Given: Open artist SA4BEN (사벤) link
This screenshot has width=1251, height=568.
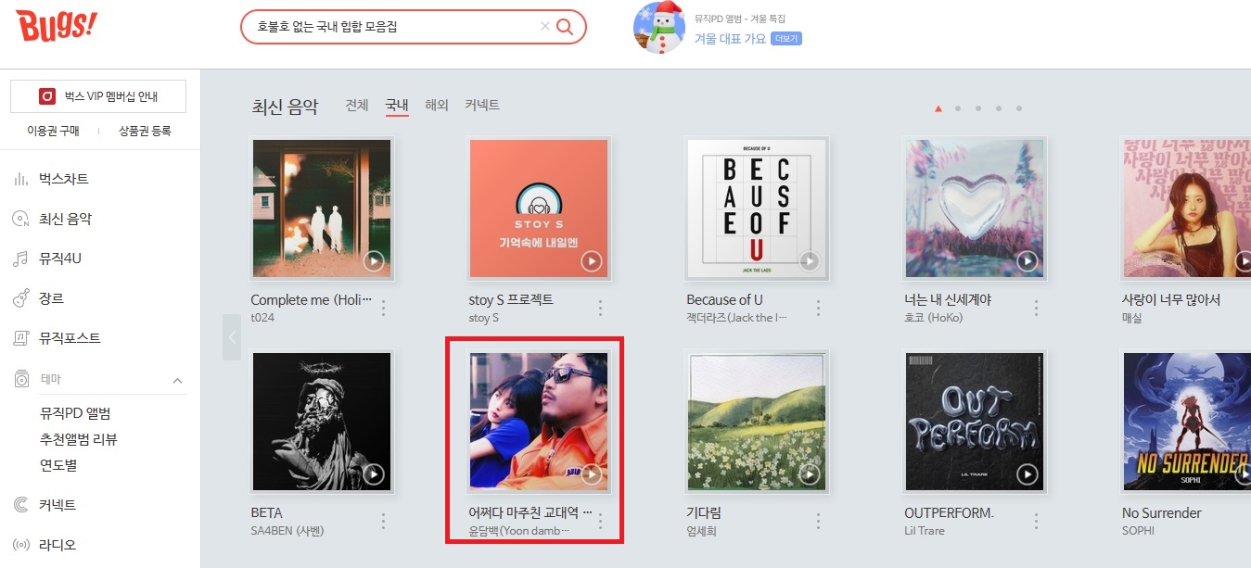Looking at the screenshot, I should (x=287, y=531).
